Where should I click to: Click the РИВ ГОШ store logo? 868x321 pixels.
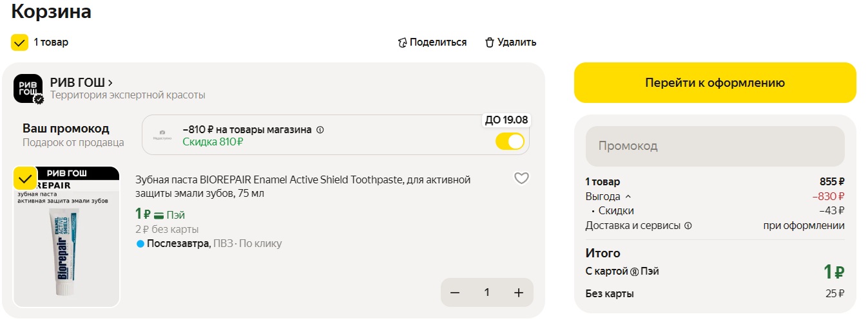[28, 89]
